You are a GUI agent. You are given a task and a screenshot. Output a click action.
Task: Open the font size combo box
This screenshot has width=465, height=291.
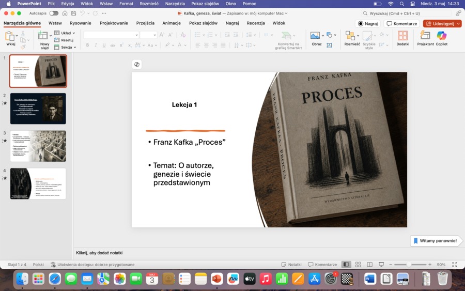(x=148, y=35)
